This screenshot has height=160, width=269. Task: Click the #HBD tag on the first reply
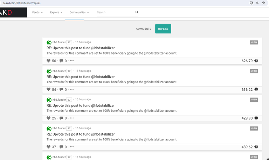254,42
